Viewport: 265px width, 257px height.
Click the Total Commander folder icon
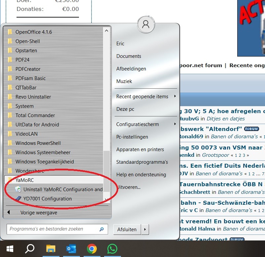(10, 115)
